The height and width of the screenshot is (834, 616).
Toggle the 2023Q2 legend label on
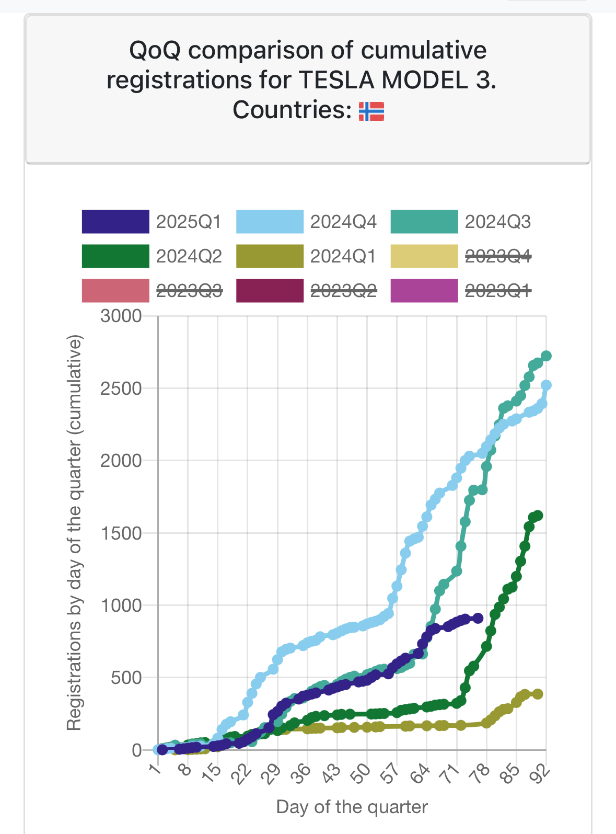click(x=343, y=291)
